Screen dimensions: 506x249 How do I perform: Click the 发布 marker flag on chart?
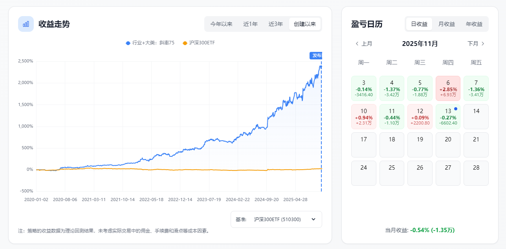[x=316, y=55]
